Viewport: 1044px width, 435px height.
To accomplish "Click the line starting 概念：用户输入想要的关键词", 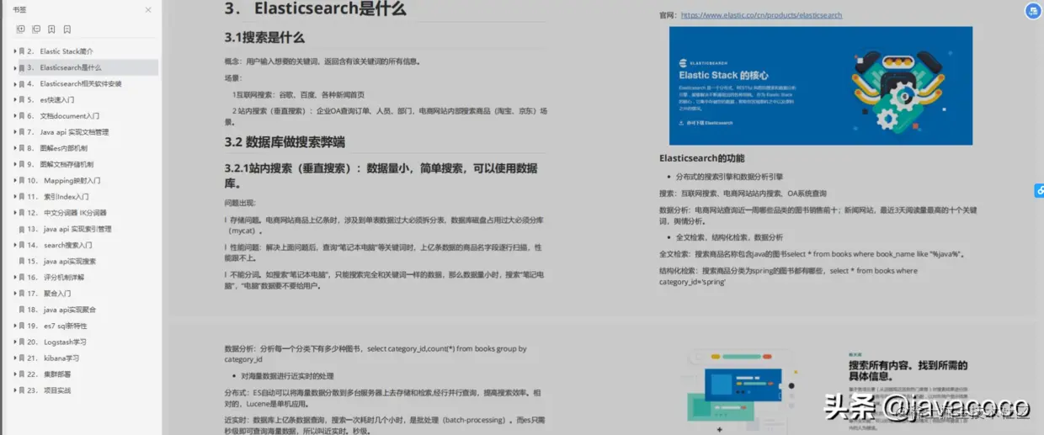I will tap(322, 61).
